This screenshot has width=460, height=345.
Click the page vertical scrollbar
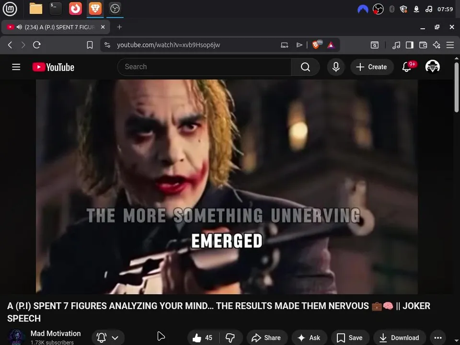tap(457, 87)
